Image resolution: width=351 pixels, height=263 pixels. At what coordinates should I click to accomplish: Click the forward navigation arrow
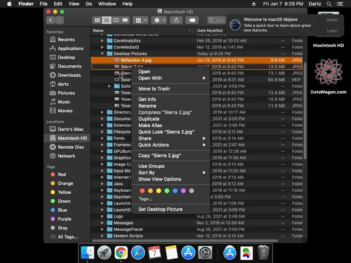tap(59, 20)
